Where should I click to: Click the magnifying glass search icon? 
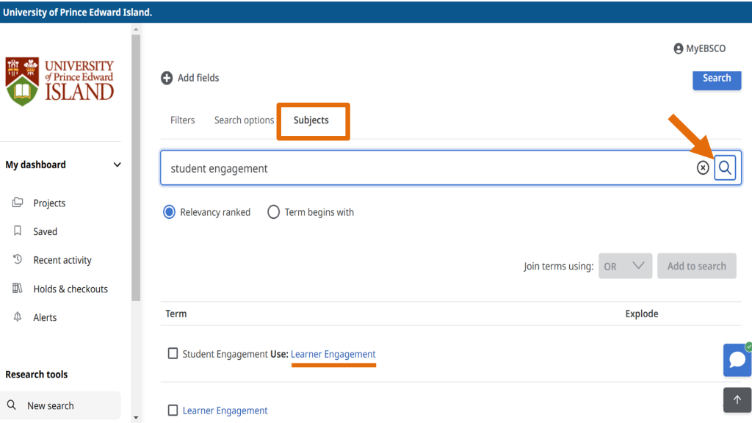click(x=726, y=167)
